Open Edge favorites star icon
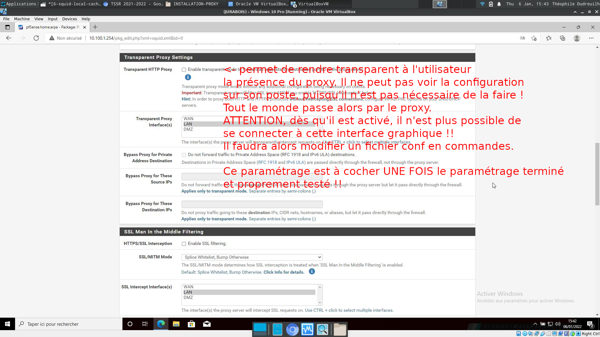The height and width of the screenshot is (337, 600). click(549, 38)
